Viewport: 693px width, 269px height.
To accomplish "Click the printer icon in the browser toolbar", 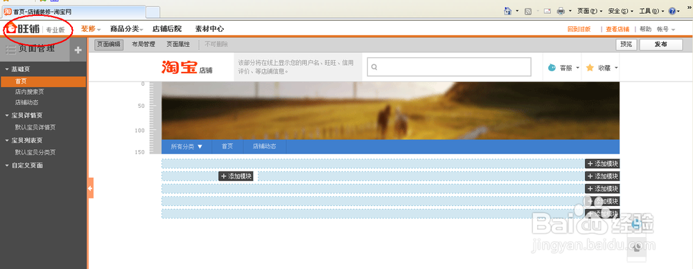I will pyautogui.click(x=561, y=11).
